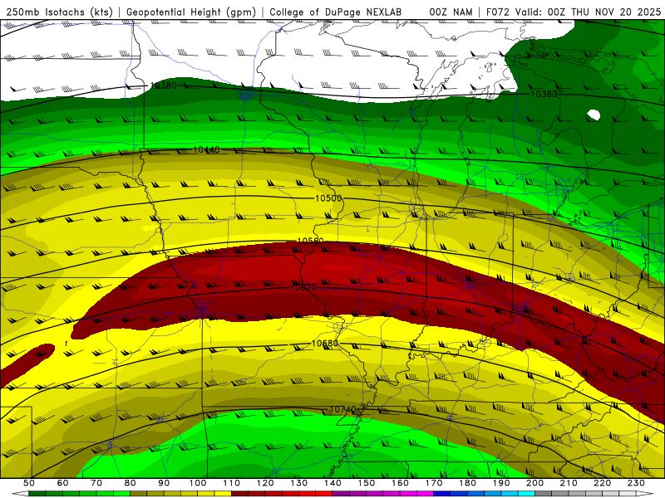Click the 'F072 Valid: 00Z THU NOV 20 2025' text

tap(574, 12)
